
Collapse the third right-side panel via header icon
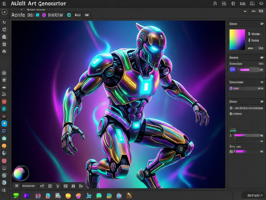(262, 82)
